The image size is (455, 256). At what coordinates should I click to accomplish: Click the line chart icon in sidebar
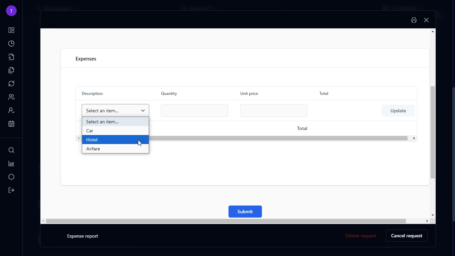tap(11, 163)
